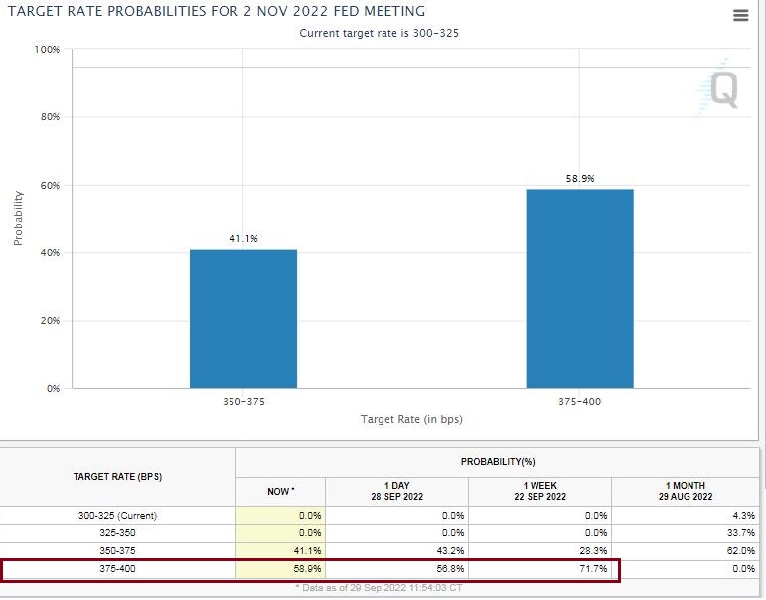766x600 pixels.
Task: Click the 1 WEEK 22 SEP 2022 header
Action: click(539, 491)
